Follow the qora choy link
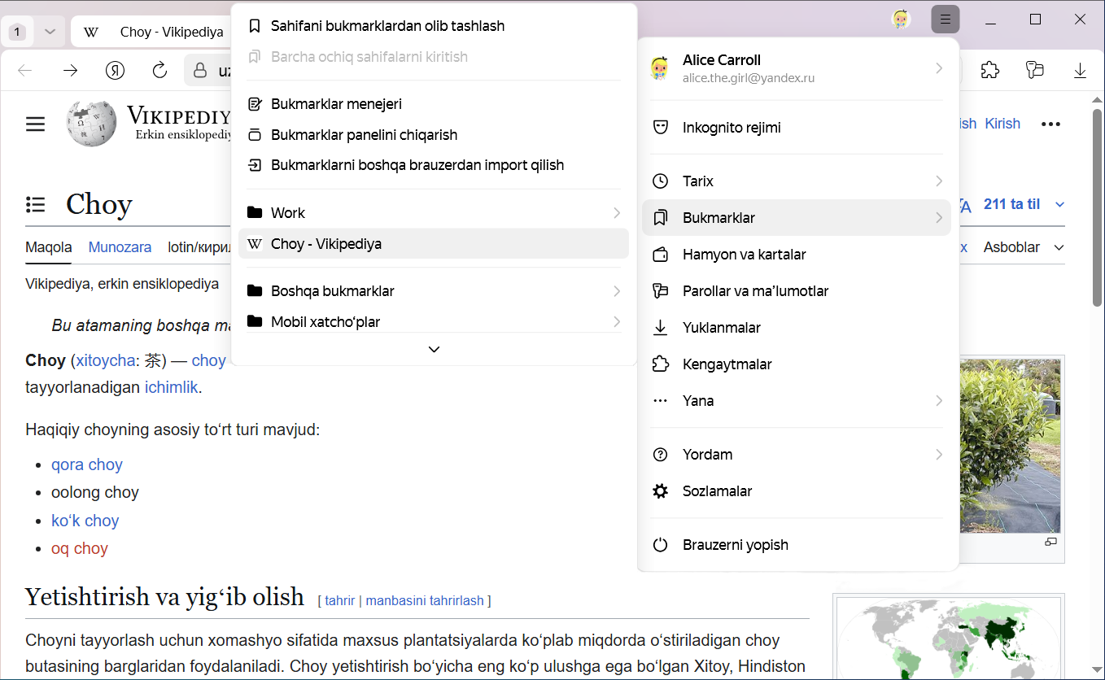Screen dimensions: 1105x680 click(x=86, y=464)
